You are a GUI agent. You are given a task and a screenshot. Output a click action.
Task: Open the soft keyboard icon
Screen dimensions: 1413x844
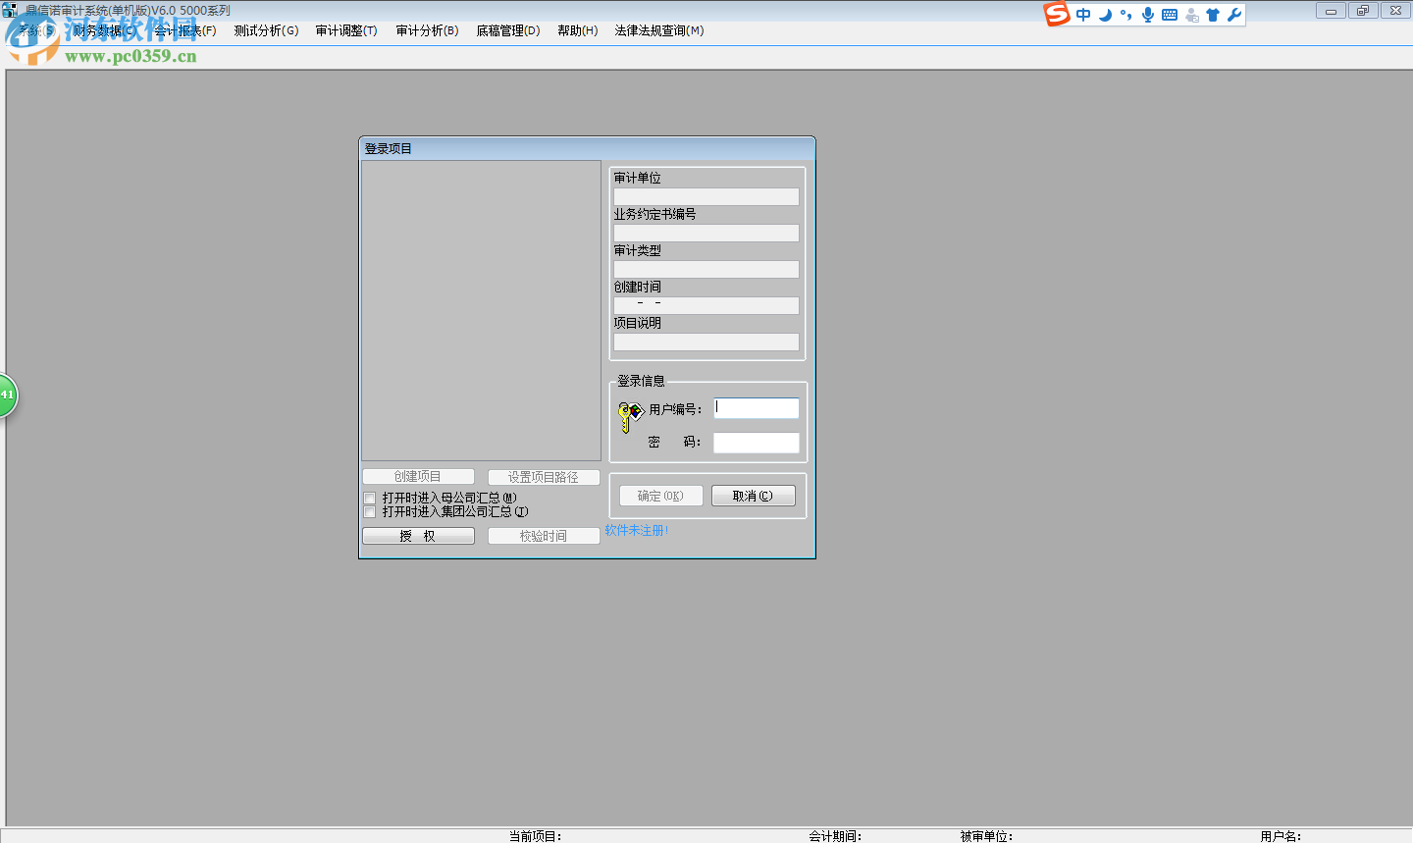[1170, 15]
